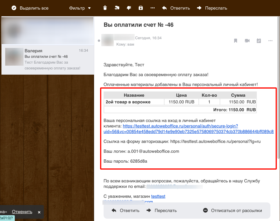Open the email header three-dots options

tap(270, 41)
